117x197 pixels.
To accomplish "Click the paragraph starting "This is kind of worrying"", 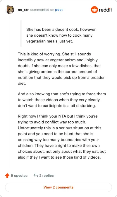I will 61,69.
